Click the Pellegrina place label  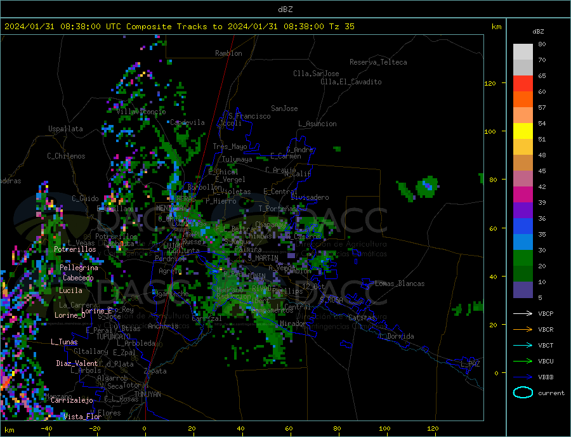[x=79, y=268]
